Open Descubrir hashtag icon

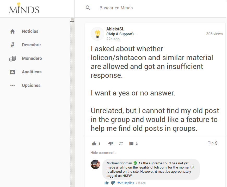[x=13, y=45]
